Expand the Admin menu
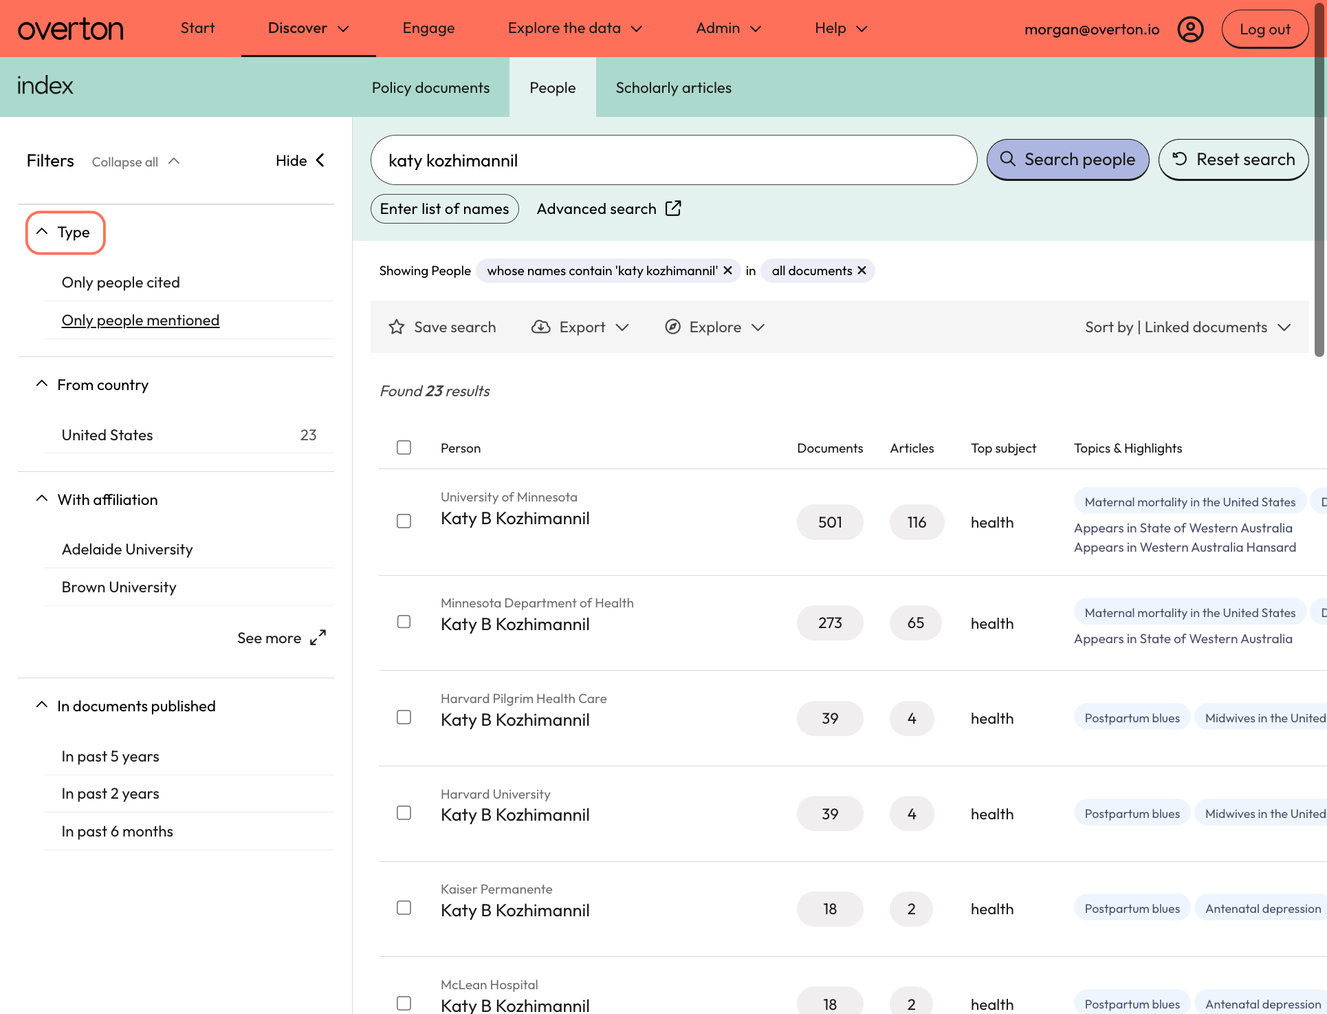The width and height of the screenshot is (1327, 1014). coord(728,28)
